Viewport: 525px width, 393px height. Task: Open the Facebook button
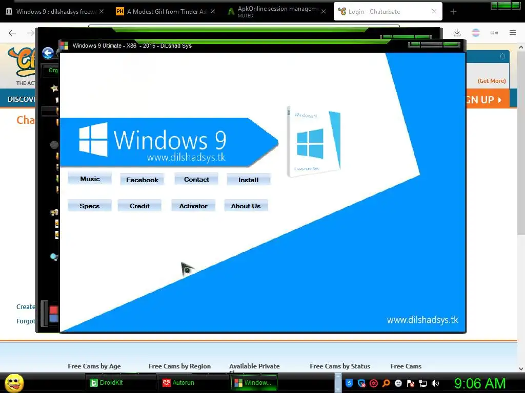pos(142,180)
